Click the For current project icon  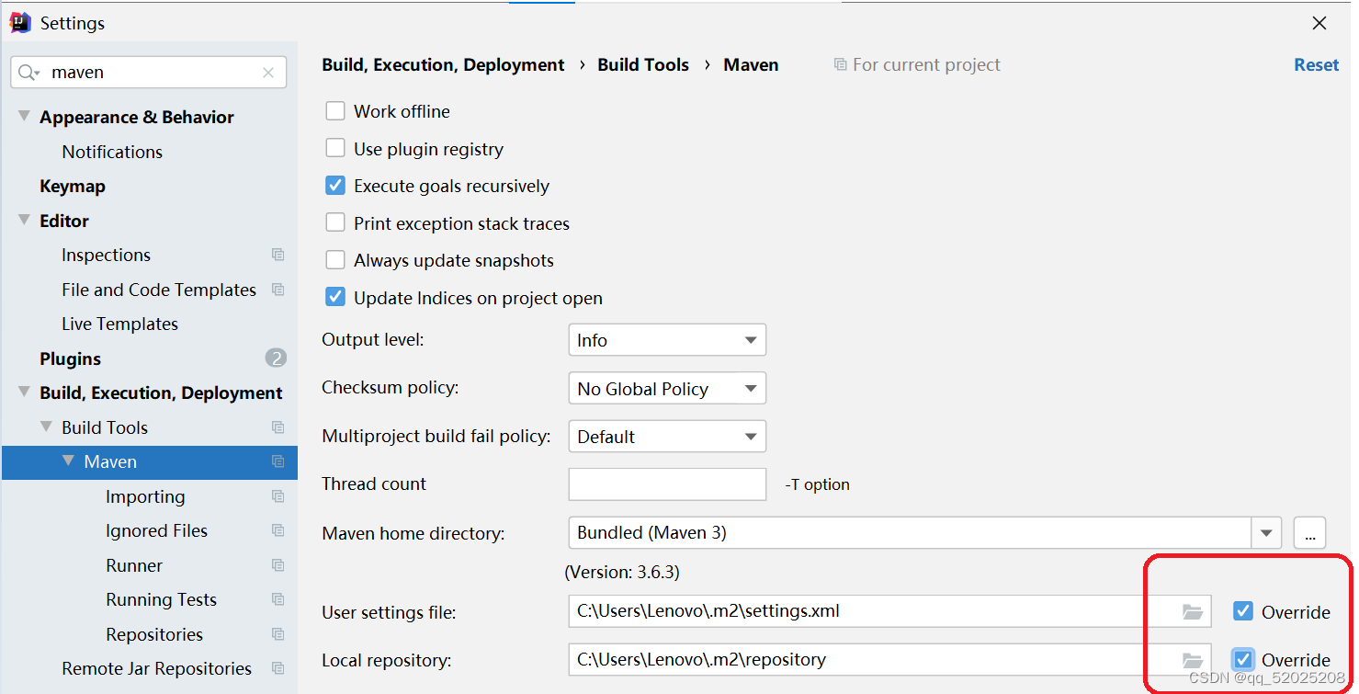click(840, 65)
